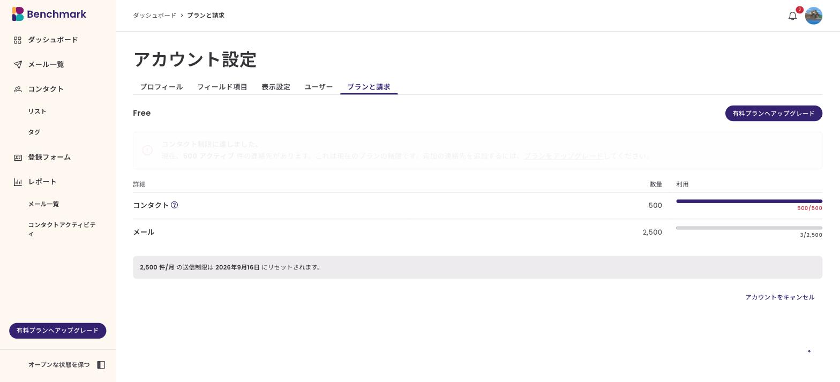Viewport: 840px width, 382px height.
Task: Click the warning icon in contact-limit notice
Action: coord(147,150)
